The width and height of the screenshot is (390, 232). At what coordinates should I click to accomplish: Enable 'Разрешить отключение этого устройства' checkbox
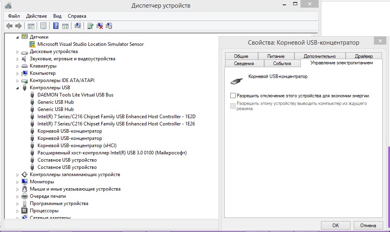click(233, 96)
